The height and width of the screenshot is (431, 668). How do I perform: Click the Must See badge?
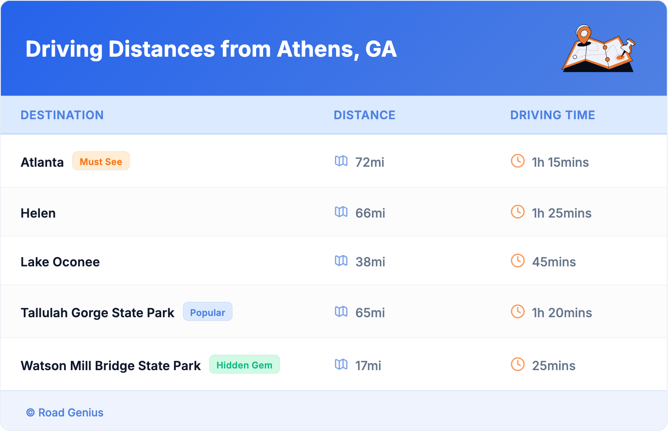point(101,161)
